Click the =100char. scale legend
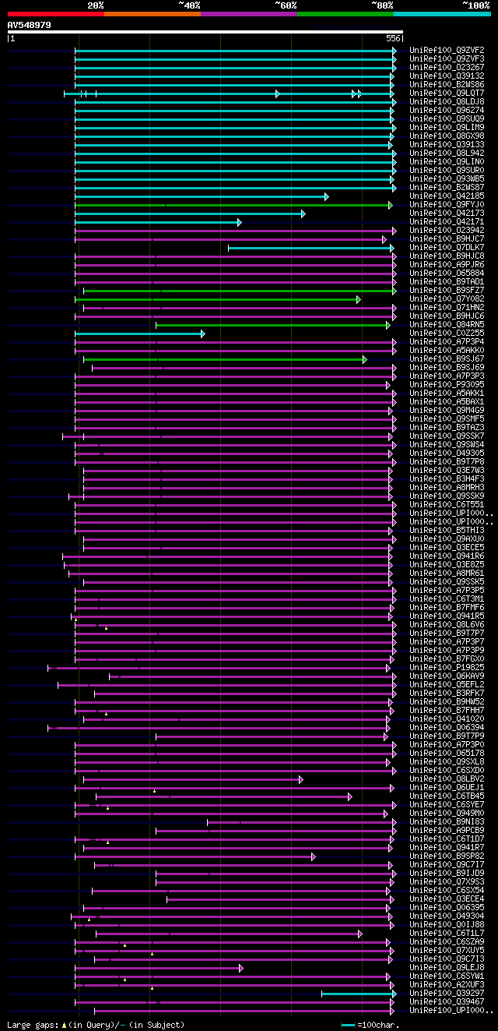The height and width of the screenshot is (1031, 498). [370, 1025]
